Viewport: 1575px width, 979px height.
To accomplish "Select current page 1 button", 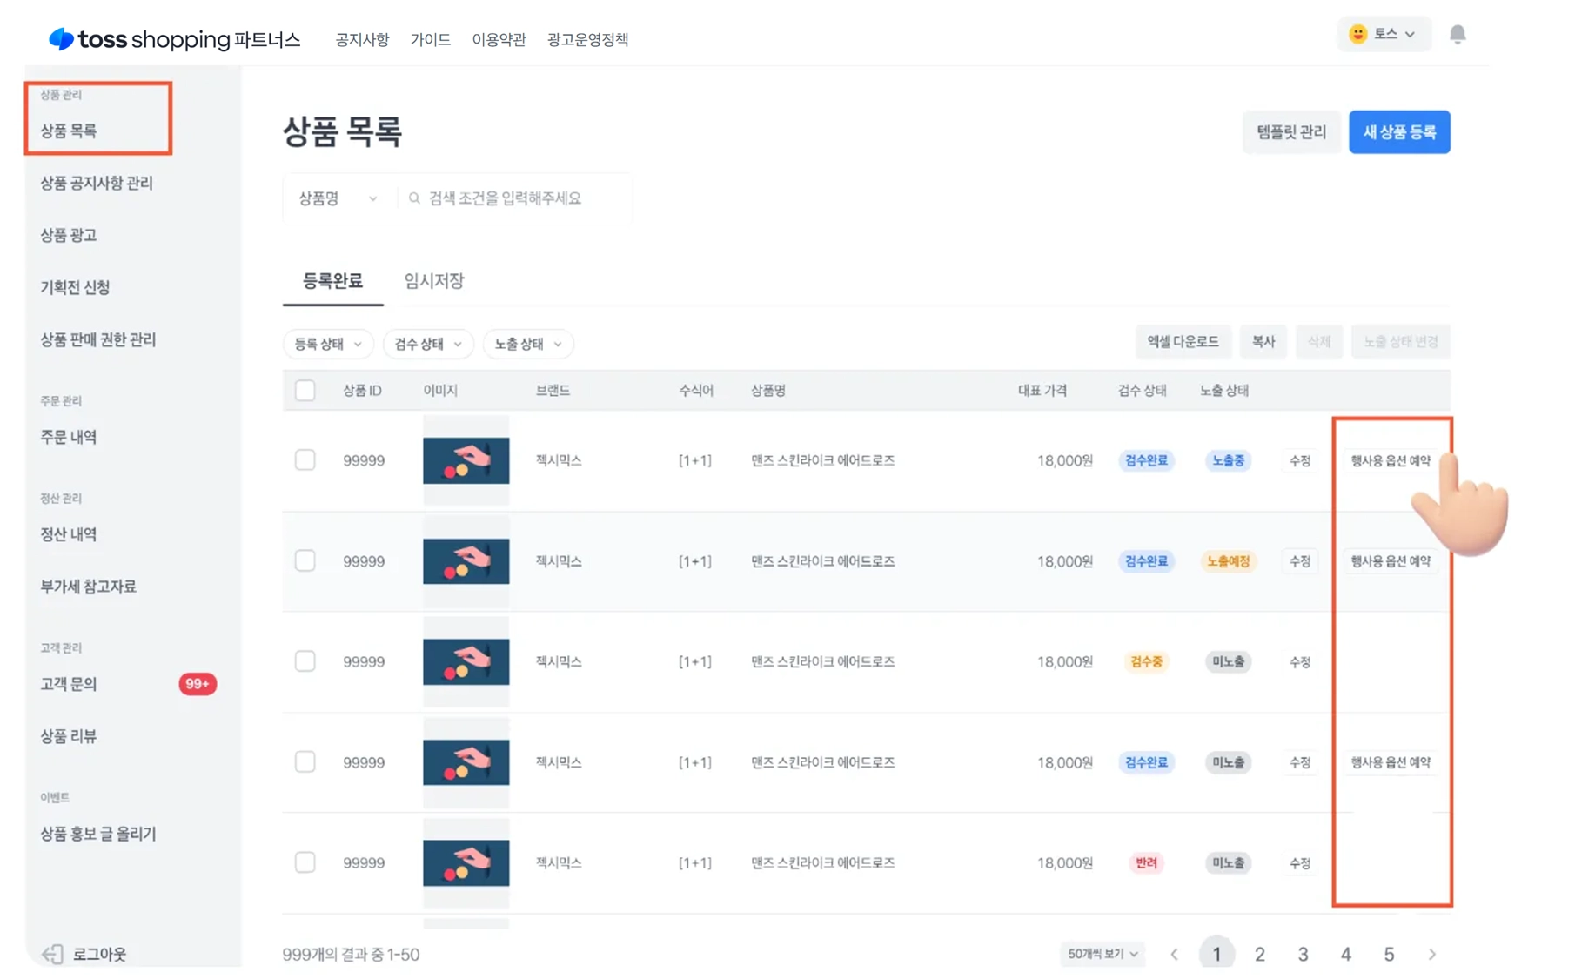I will click(x=1216, y=954).
